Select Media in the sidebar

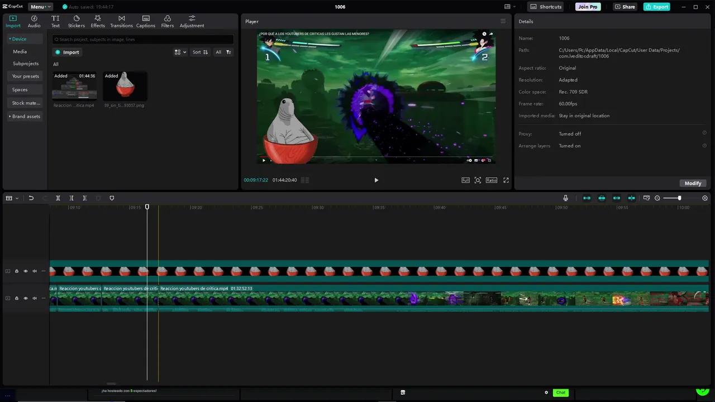point(20,51)
